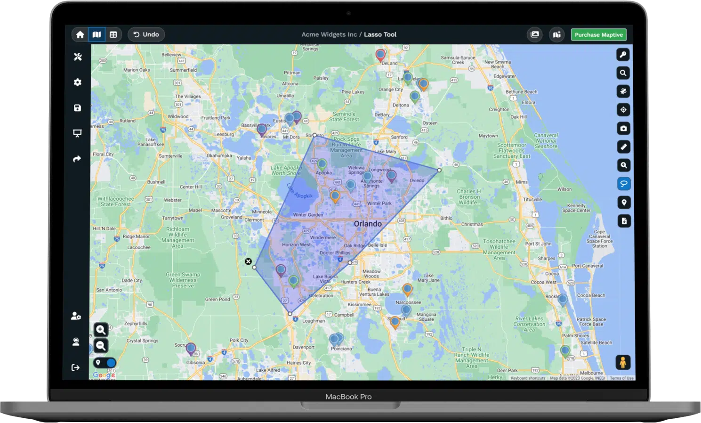Remove lasso with the X close marker
This screenshot has width=701, height=423.
[x=248, y=261]
